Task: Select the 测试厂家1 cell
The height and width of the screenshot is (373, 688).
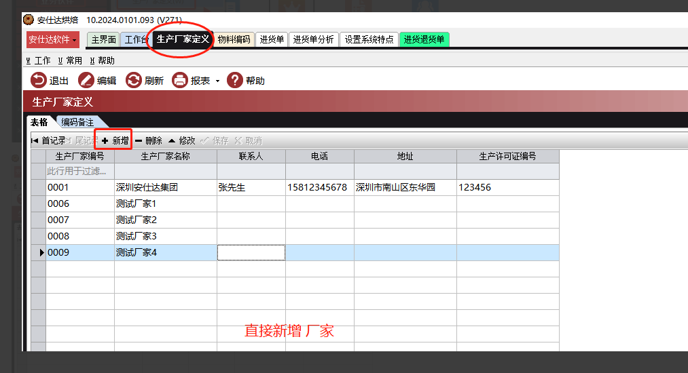Action: click(x=166, y=204)
